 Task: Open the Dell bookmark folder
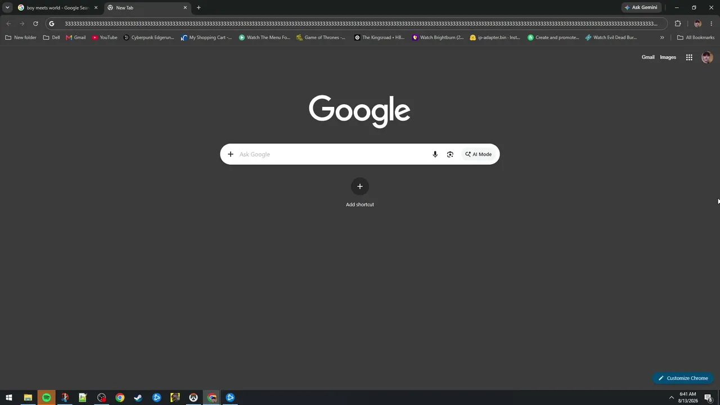52,38
